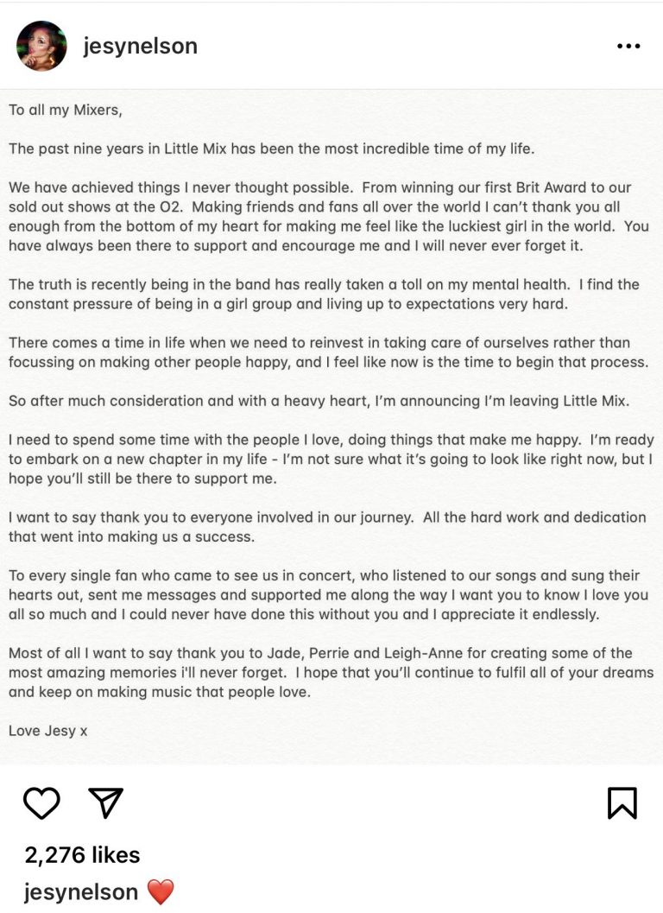Tap the jesynelson username in the header
Image resolution: width=663 pixels, height=913 pixels.
click(x=140, y=47)
